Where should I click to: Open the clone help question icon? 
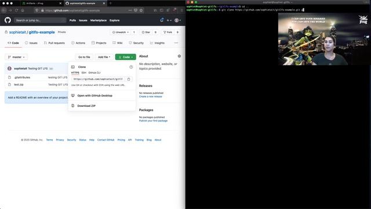pyautogui.click(x=131, y=67)
